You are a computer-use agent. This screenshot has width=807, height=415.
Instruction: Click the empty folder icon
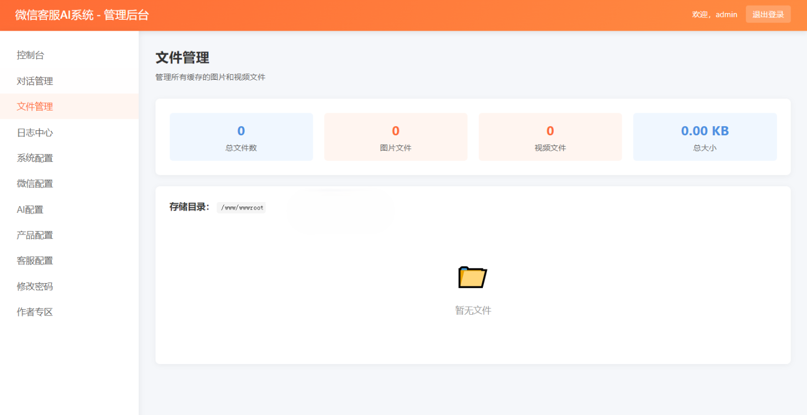click(472, 277)
